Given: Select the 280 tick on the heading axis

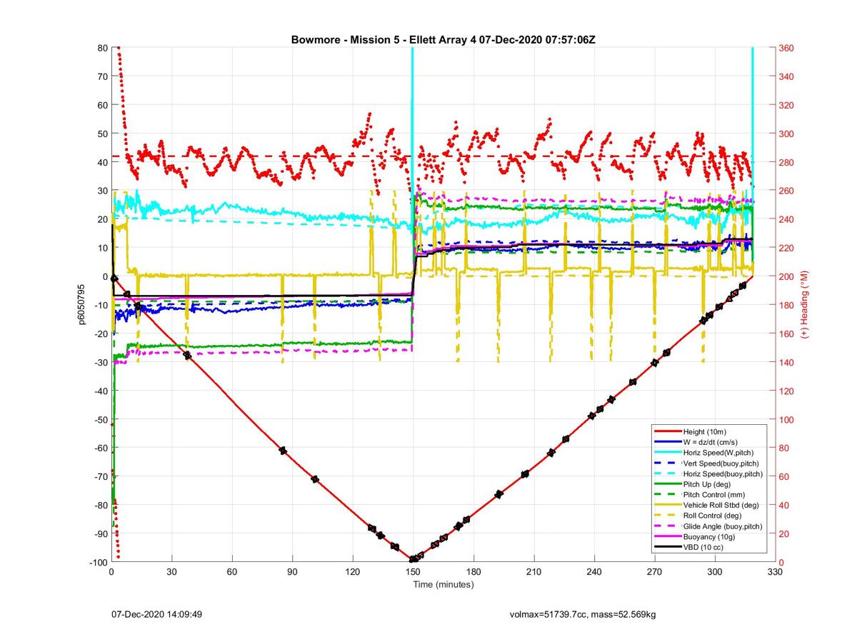Looking at the screenshot, I should (x=786, y=162).
